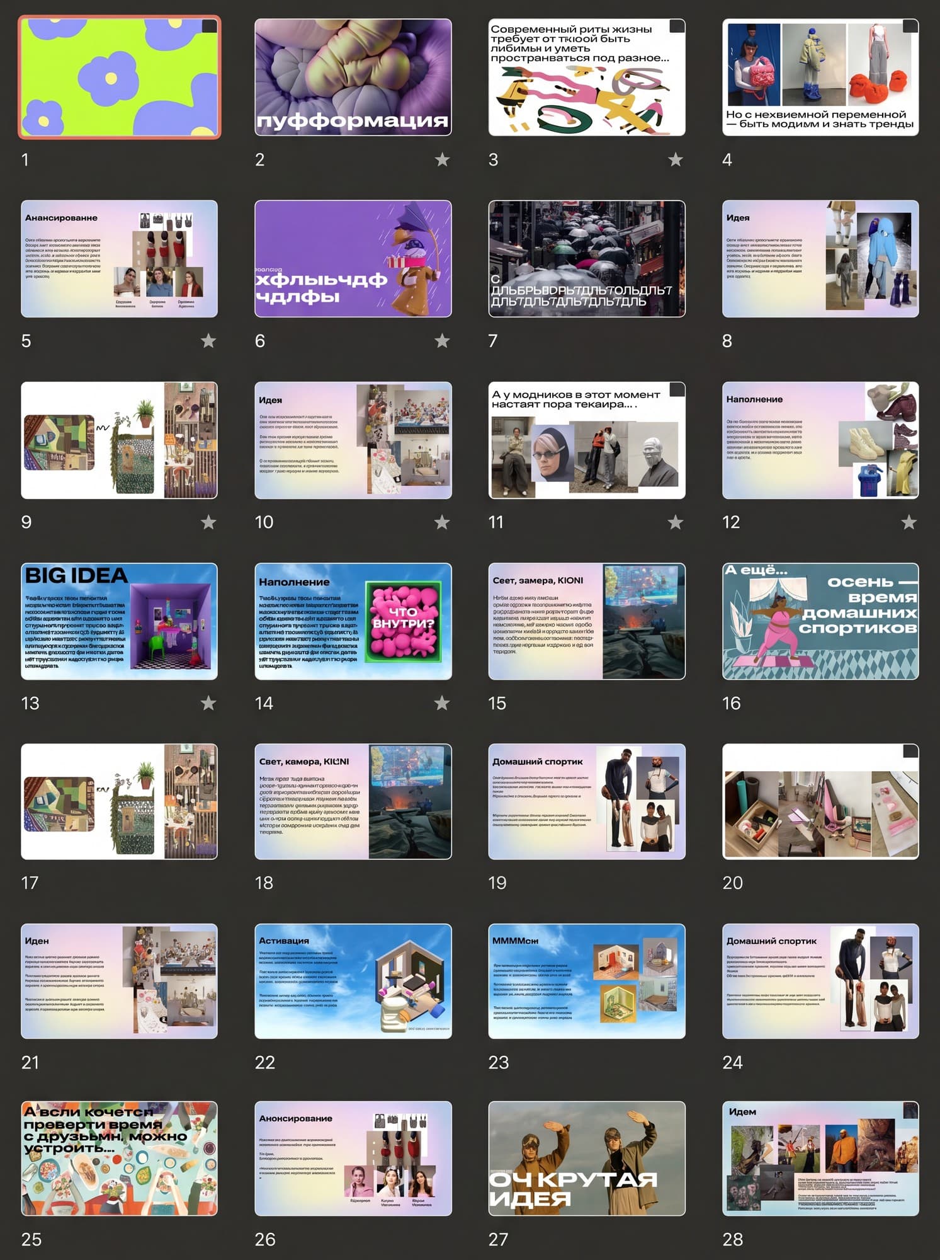
Task: Open slide 27 'ОЧ КРУТАЯ ИДЕЯ'
Action: [x=587, y=1159]
